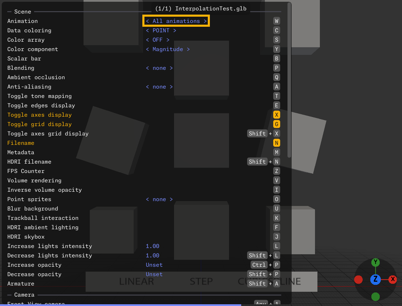The width and height of the screenshot is (402, 306).
Task: Click Increase lights intensity
Action: click(49, 246)
